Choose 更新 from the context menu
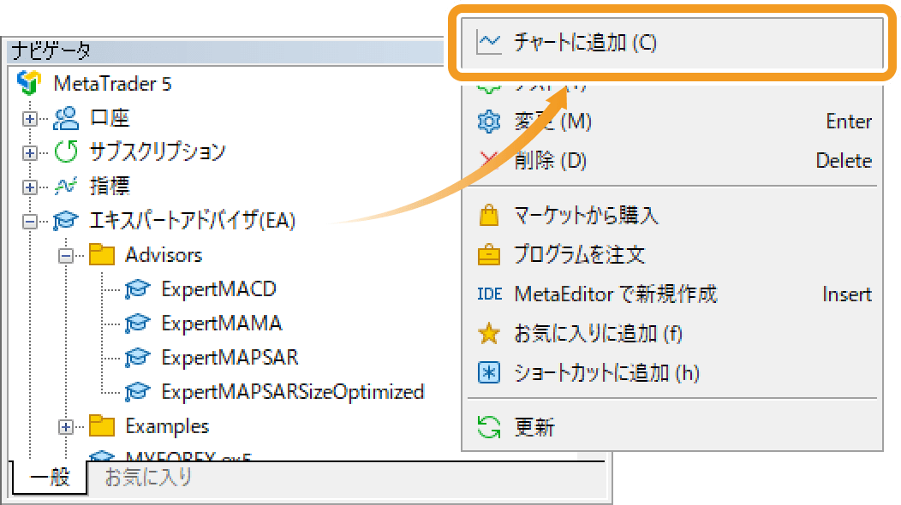 point(672,427)
